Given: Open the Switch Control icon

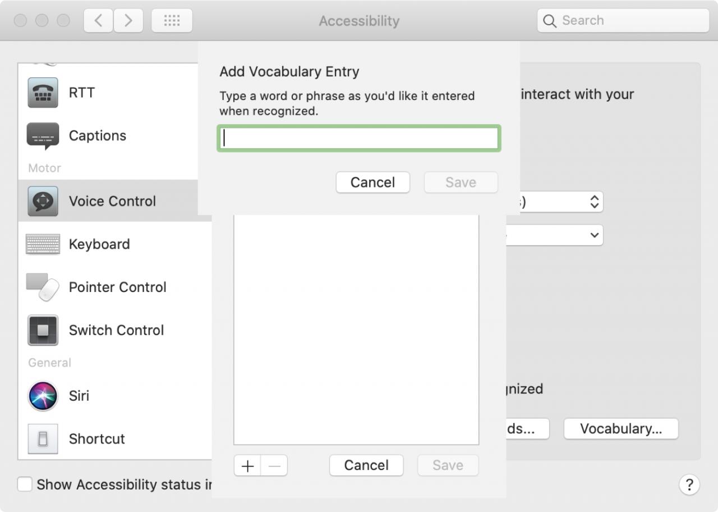Looking at the screenshot, I should click(x=43, y=330).
